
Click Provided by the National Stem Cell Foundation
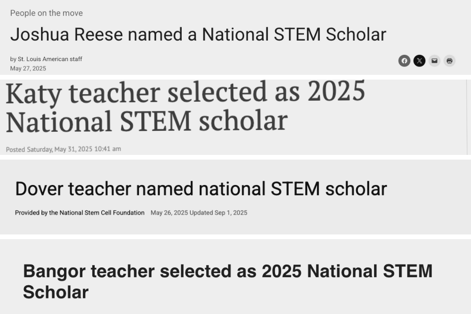tap(80, 213)
